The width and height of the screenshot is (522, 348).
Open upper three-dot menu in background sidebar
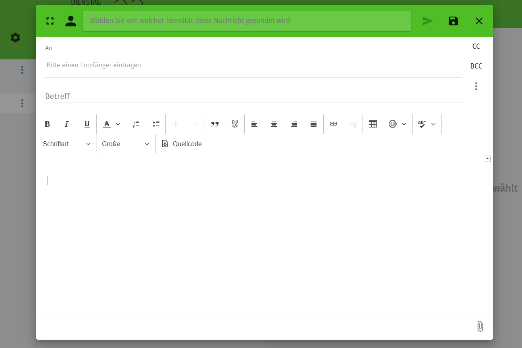coord(22,70)
